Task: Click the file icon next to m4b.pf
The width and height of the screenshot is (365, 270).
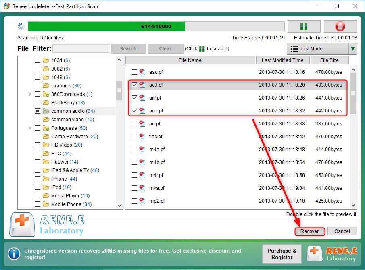Action: click(142, 162)
